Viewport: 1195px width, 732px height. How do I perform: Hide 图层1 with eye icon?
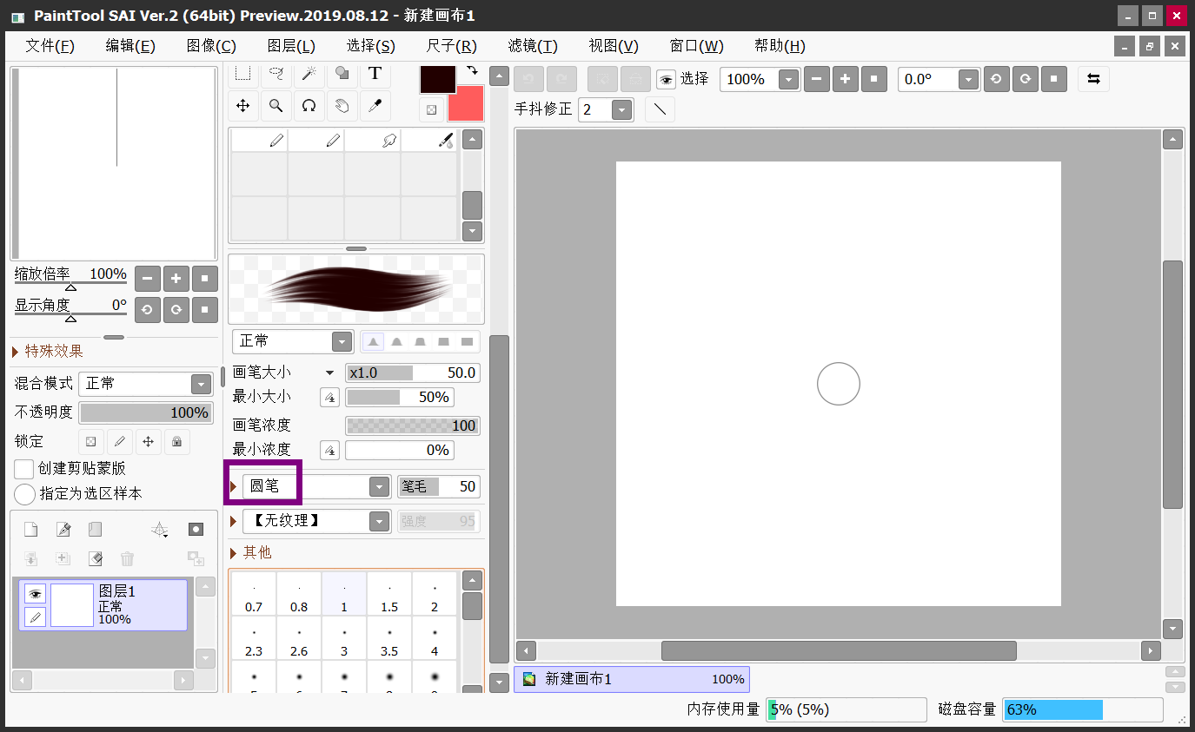[35, 594]
